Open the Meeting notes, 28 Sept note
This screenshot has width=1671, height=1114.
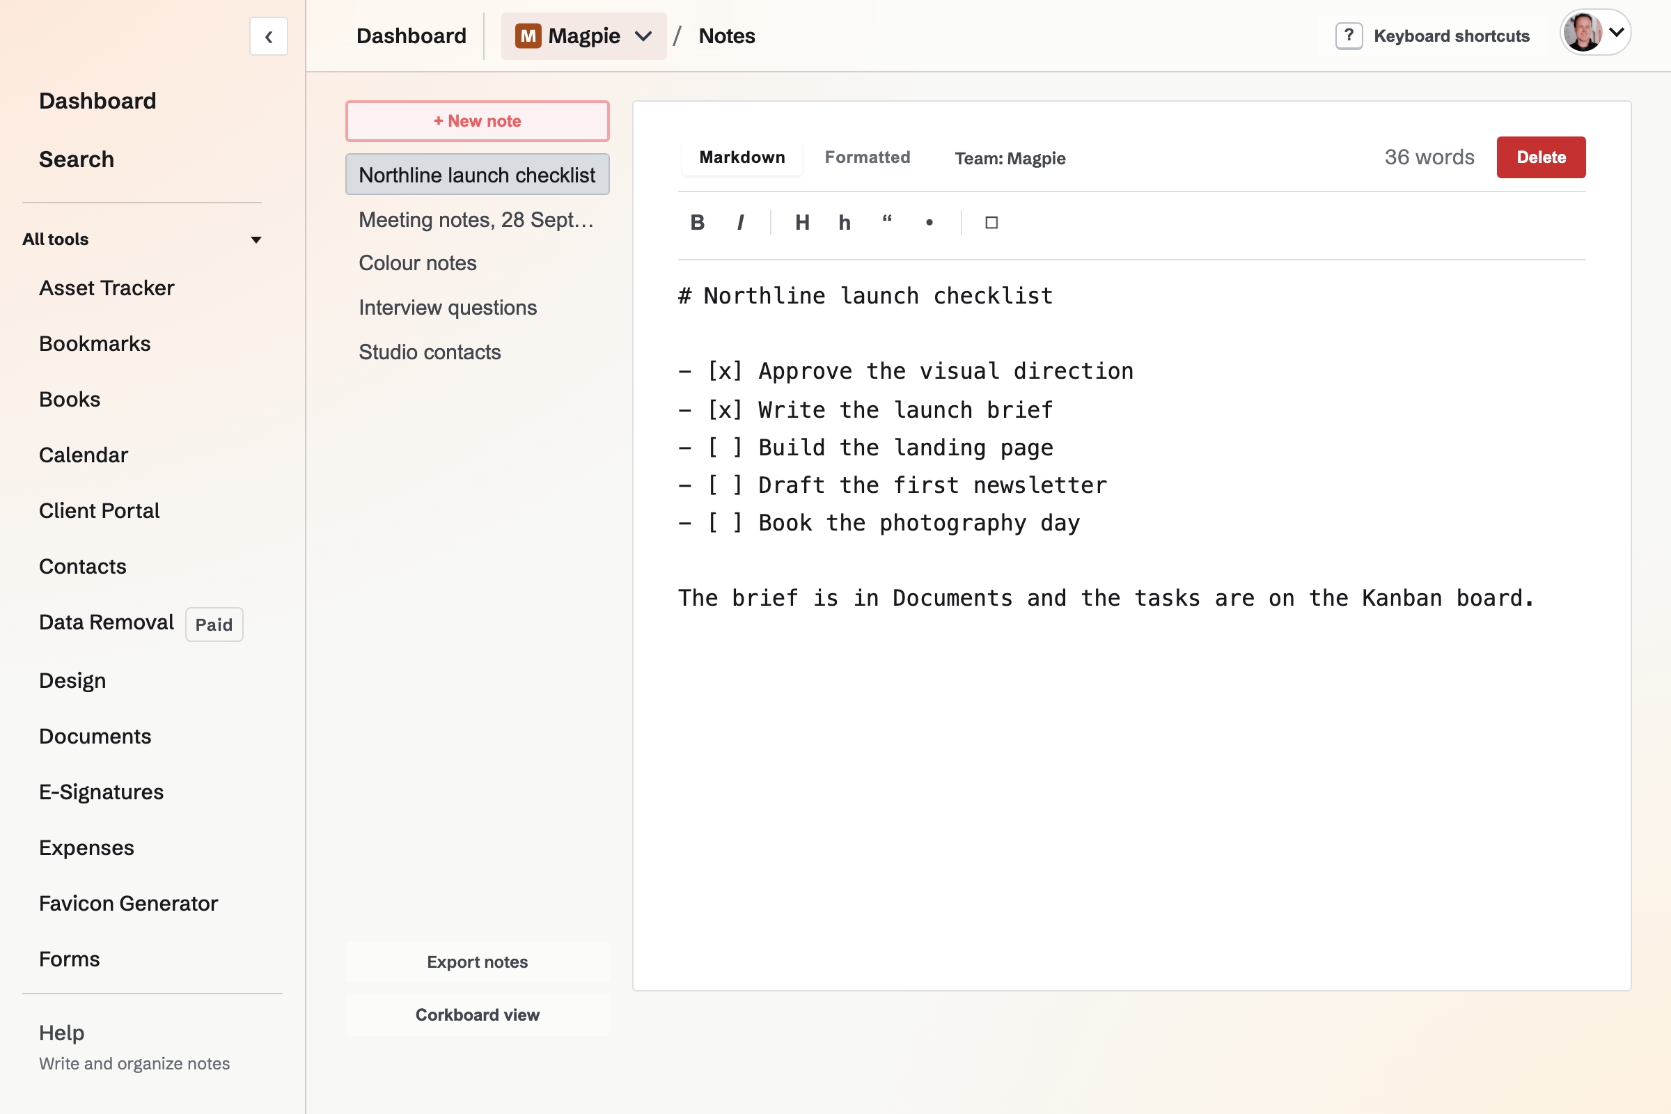[478, 219]
